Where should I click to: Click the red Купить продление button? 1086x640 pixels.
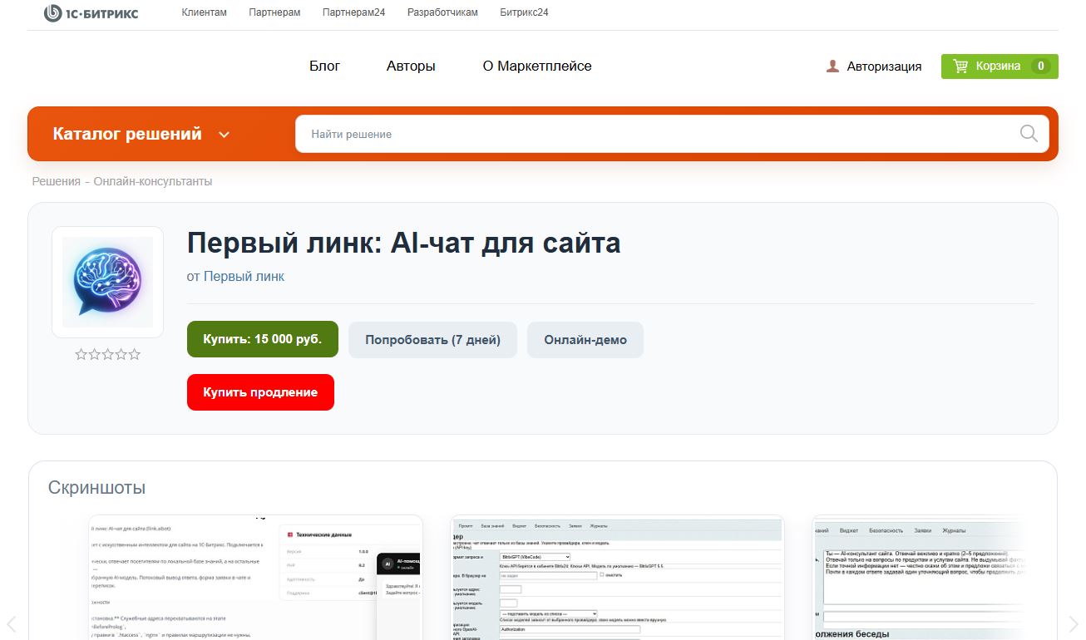tap(260, 392)
